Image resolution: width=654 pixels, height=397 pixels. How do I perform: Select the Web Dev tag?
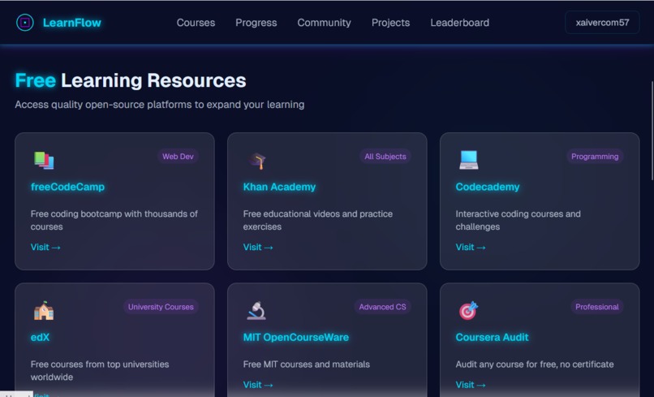point(178,157)
